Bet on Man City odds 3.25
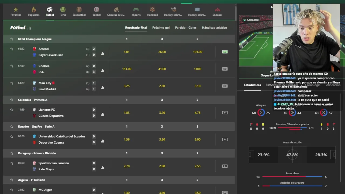The image size is (345, 194). [x=127, y=86]
